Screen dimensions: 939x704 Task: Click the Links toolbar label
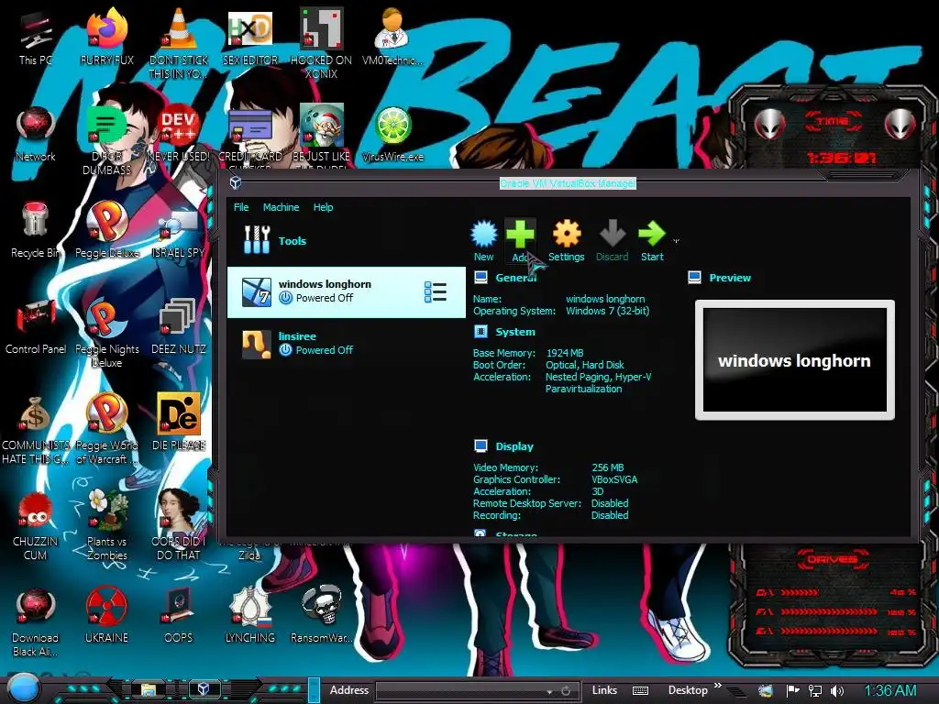click(x=604, y=690)
